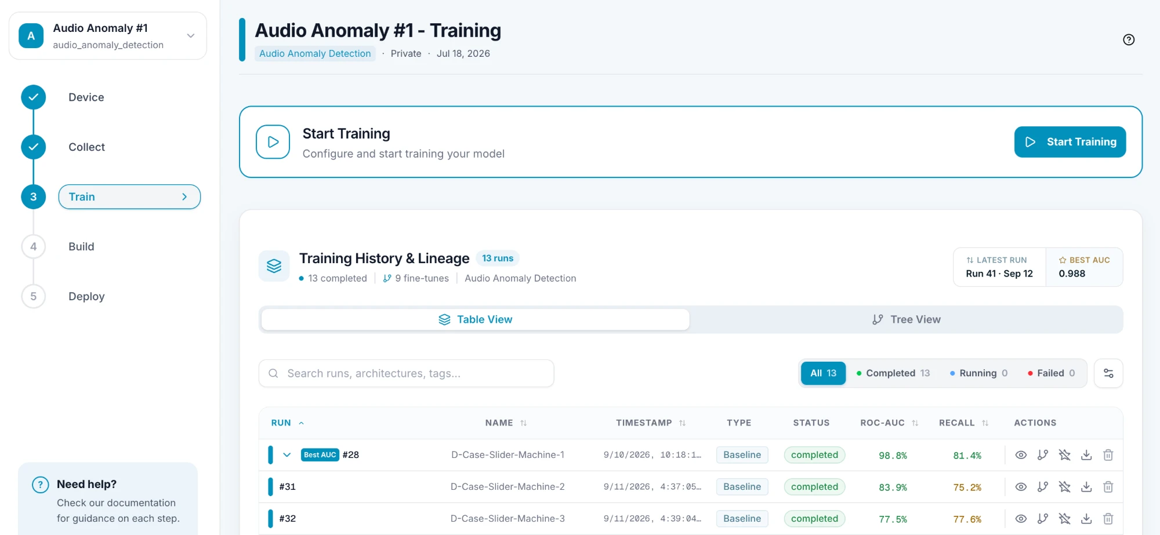Open the filter settings sliders icon
Image resolution: width=1160 pixels, height=535 pixels.
point(1108,373)
